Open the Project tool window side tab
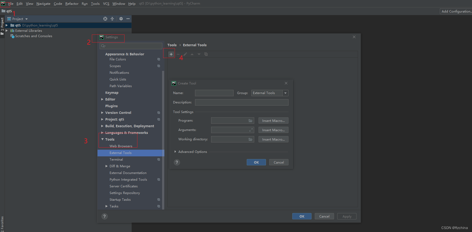 (x=2, y=26)
